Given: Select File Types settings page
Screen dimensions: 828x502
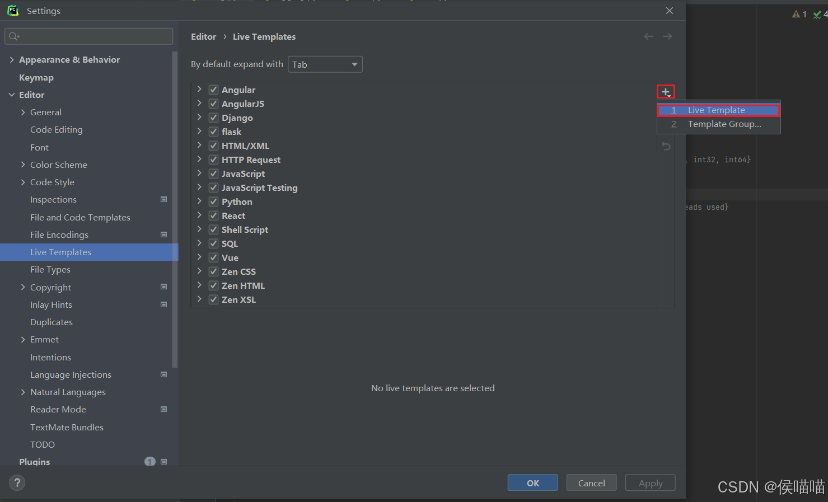Looking at the screenshot, I should tap(50, 269).
